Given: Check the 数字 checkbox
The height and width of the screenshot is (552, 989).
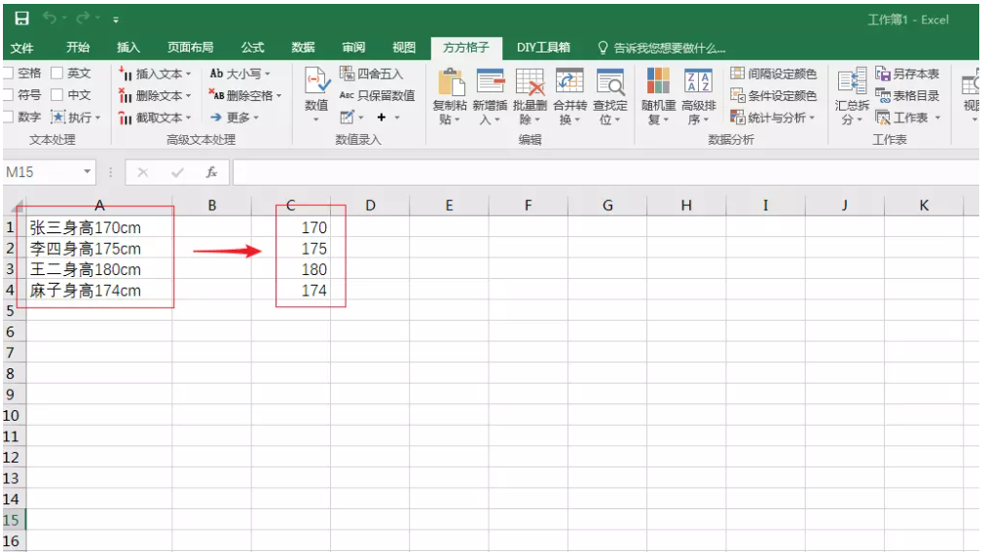Looking at the screenshot, I should (x=8, y=118).
